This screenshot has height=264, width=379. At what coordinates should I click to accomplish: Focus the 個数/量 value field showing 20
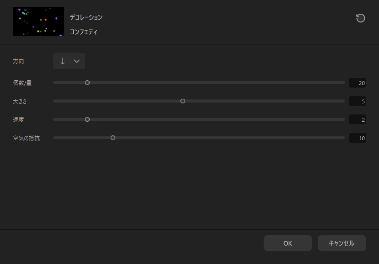click(358, 83)
